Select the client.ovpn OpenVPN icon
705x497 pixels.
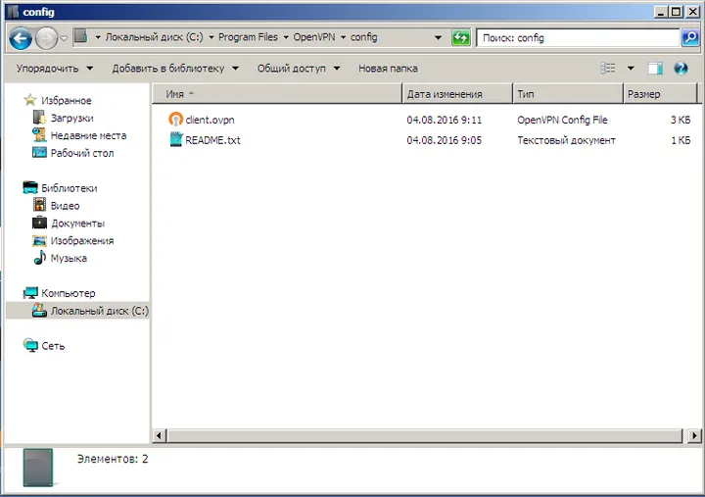176,120
